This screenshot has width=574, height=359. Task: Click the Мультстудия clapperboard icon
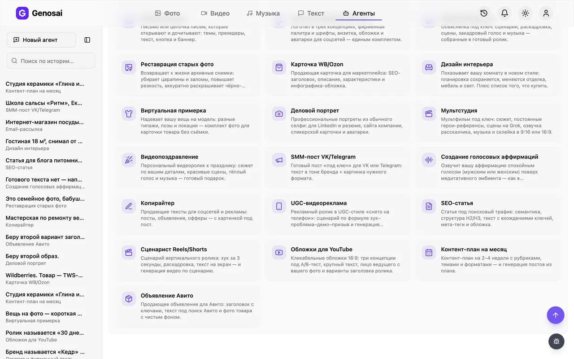pos(429,114)
